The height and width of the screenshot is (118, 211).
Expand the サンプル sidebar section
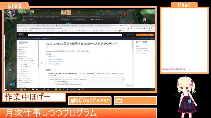18,85
